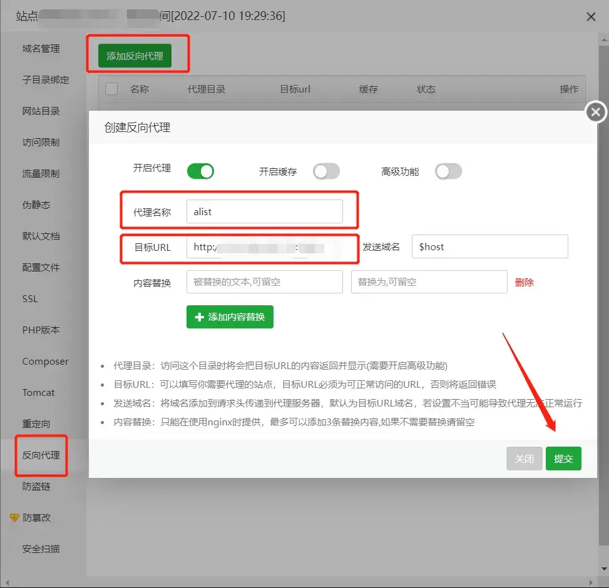Close the reverse proxy dialog with round X icon
Image resolution: width=609 pixels, height=588 pixels.
click(595, 112)
